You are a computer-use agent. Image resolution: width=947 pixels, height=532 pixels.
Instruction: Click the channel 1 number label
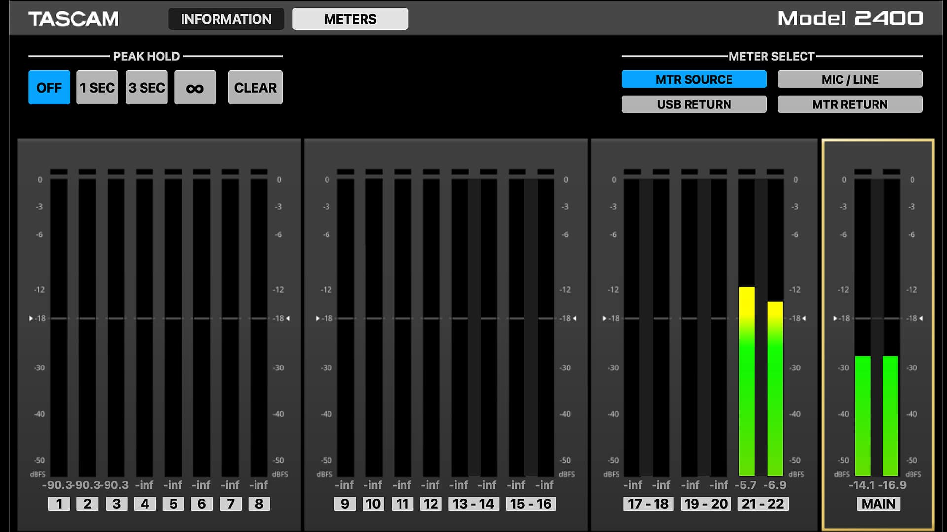click(59, 504)
